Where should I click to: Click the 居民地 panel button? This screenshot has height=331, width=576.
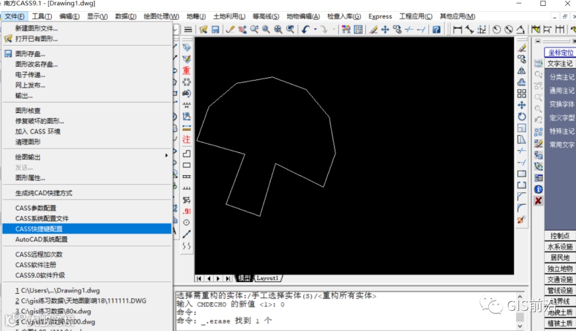pos(560,257)
